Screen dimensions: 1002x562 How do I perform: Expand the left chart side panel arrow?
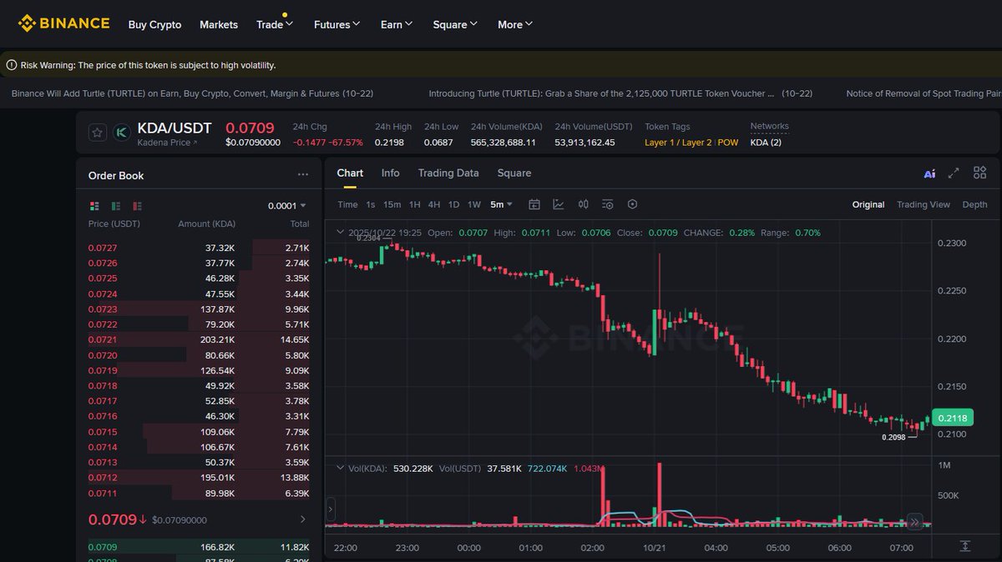[x=330, y=509]
